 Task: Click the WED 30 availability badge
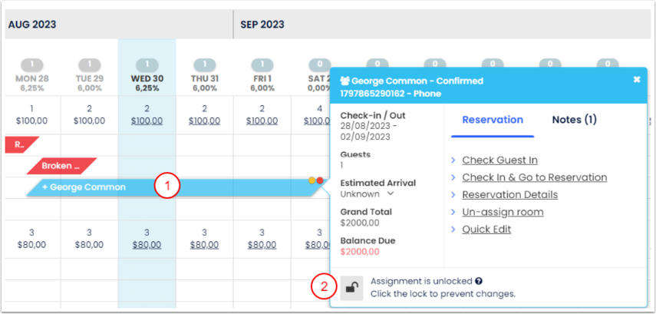(147, 65)
